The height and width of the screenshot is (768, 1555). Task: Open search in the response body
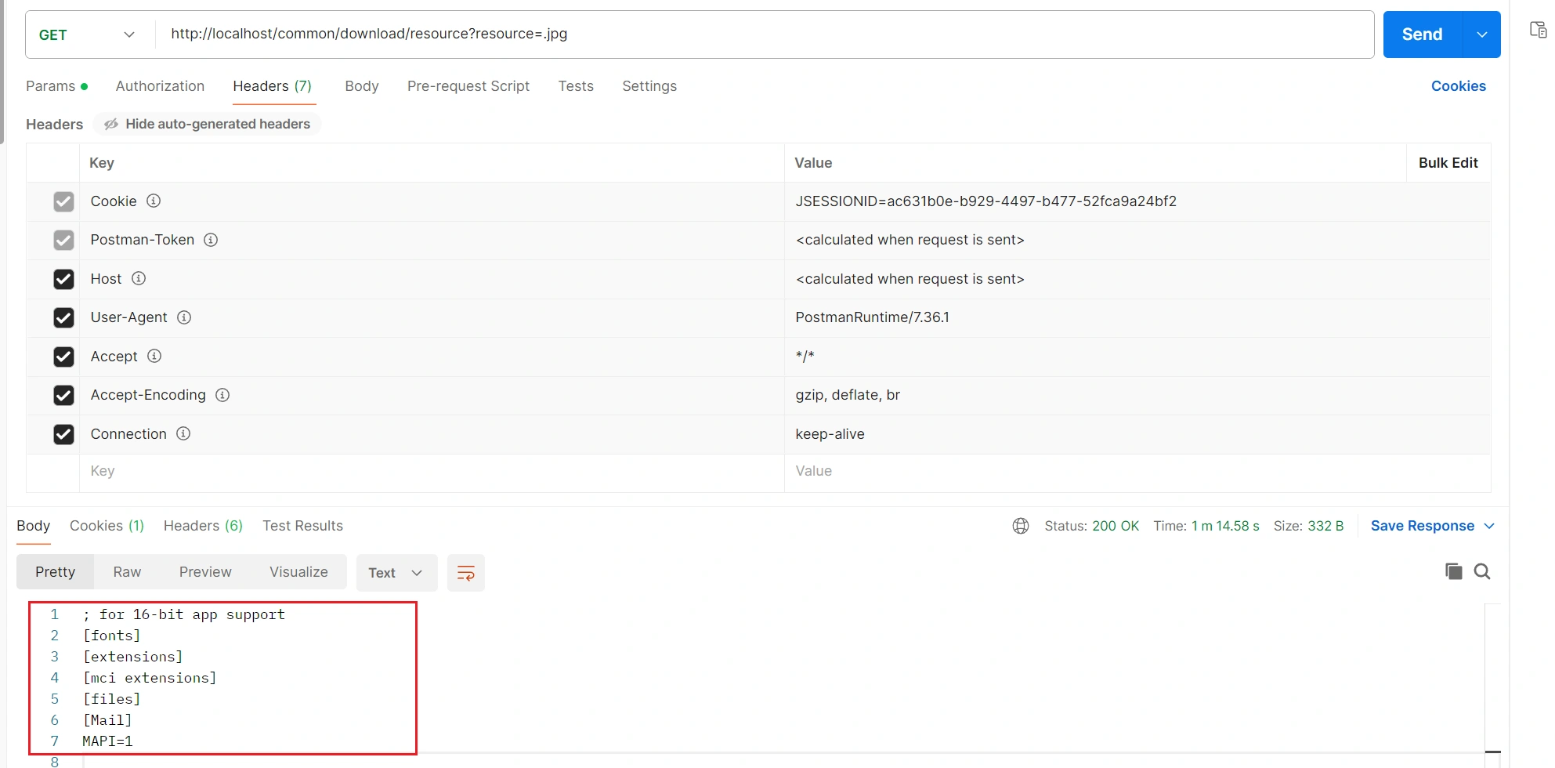(x=1481, y=571)
